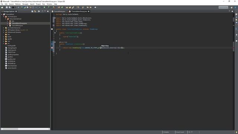The width and height of the screenshot is (238, 134).
Task: Click Smart Insert in the status bar
Action: pyautogui.click(x=180, y=132)
